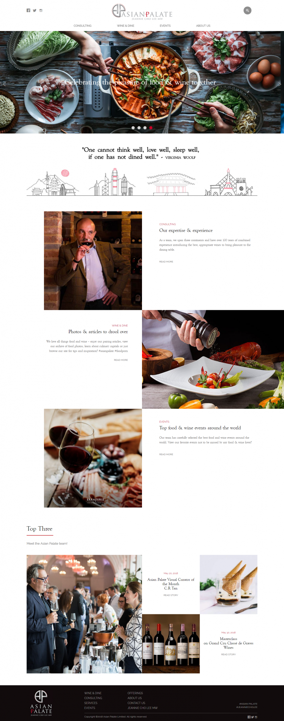Image resolution: width=284 pixels, height=721 pixels.
Task: Open the wine bottles thumbnail image
Action: click(171, 644)
